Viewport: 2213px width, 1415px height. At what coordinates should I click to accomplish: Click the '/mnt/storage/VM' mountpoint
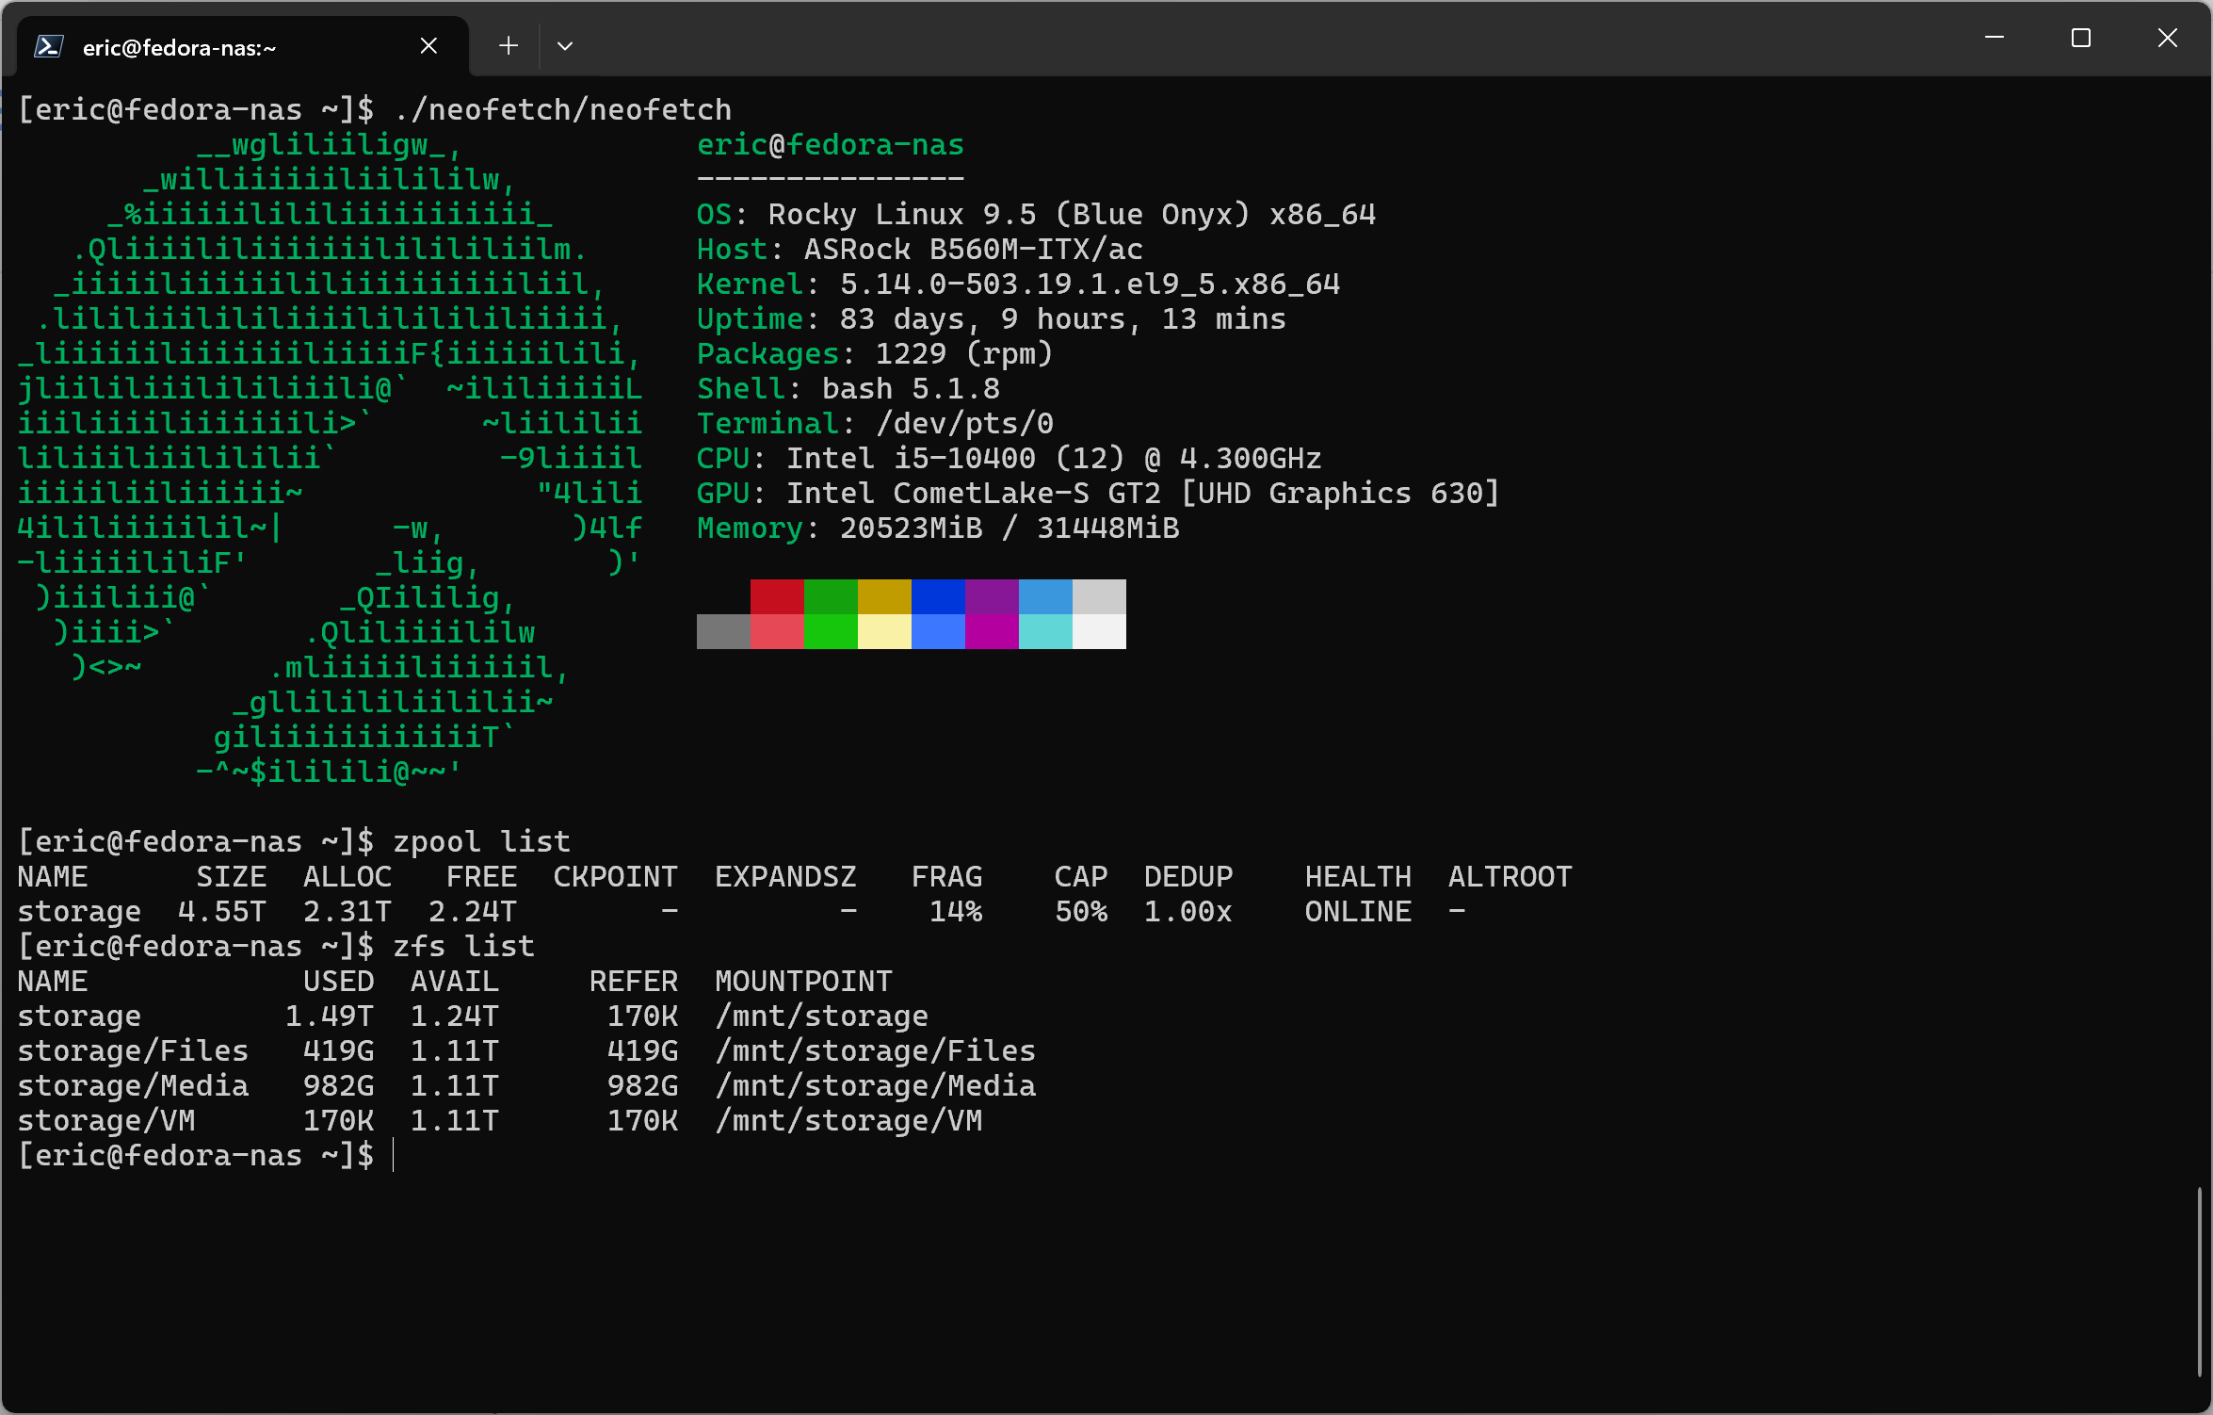[848, 1120]
